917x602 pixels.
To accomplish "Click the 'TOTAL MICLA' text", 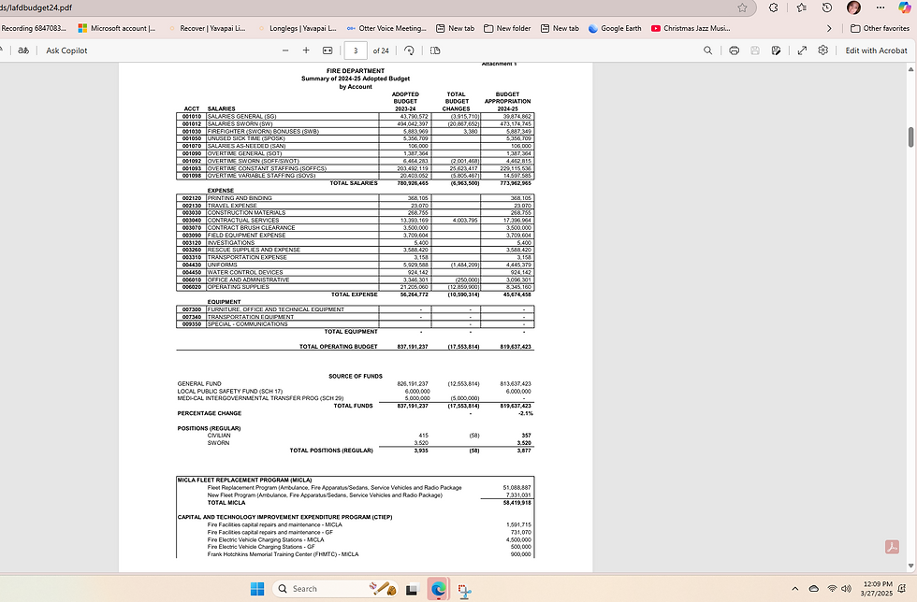I will tap(226, 503).
